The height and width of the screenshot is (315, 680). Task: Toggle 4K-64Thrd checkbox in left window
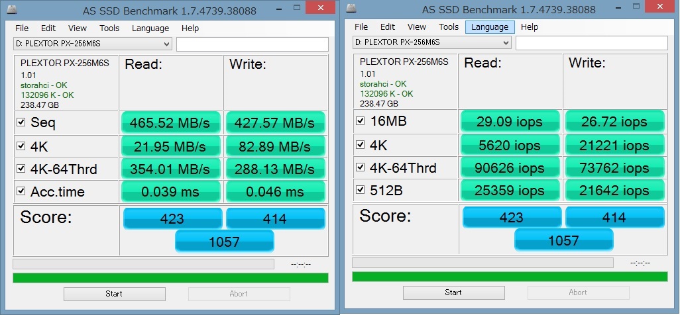point(21,169)
